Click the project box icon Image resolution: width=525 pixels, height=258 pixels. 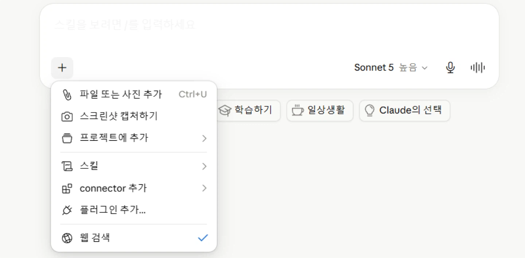click(67, 138)
